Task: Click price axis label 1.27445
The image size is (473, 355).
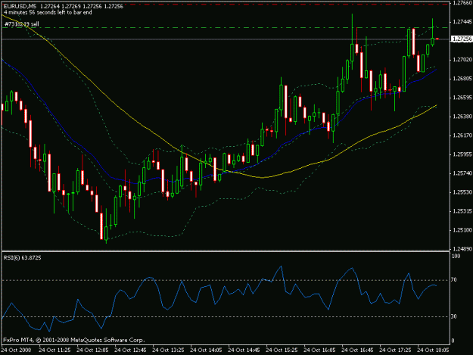Action: [x=462, y=22]
